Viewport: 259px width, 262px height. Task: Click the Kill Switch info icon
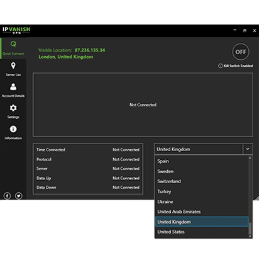[x=220, y=66]
